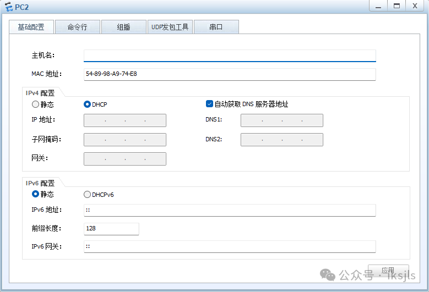The width and height of the screenshot is (429, 292).
Task: Select IPv6 静态 radio button
Action: coord(36,194)
